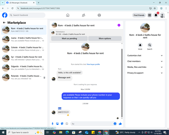Viewport: 169px width, 135px height.
Task: Open Juana conversation
Action: point(24,39)
